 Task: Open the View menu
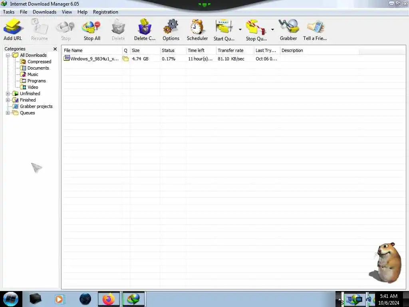[x=67, y=12]
